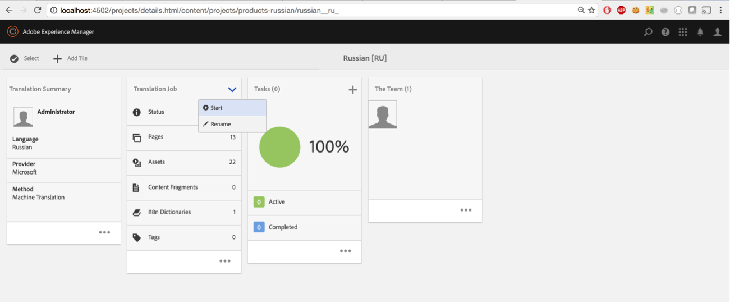The width and height of the screenshot is (730, 303).
Task: Open the user profile icon in header
Action: (717, 33)
